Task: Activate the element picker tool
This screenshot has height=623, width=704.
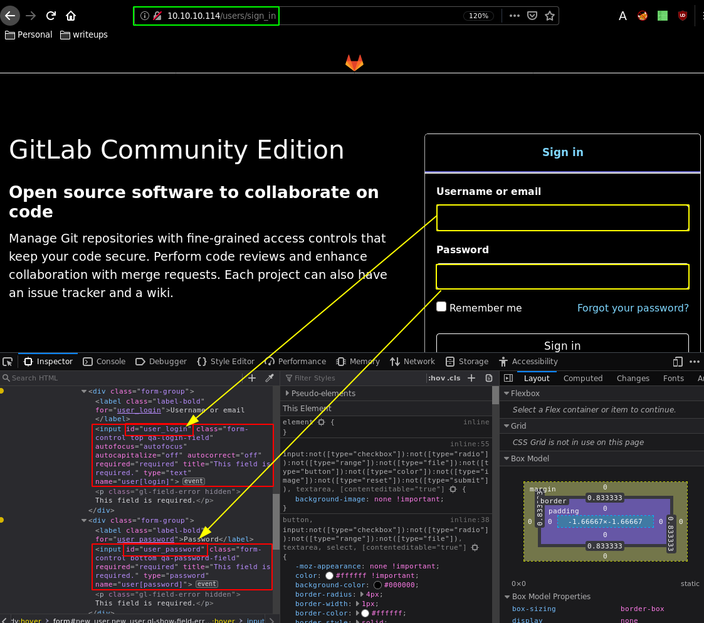Action: (8, 362)
